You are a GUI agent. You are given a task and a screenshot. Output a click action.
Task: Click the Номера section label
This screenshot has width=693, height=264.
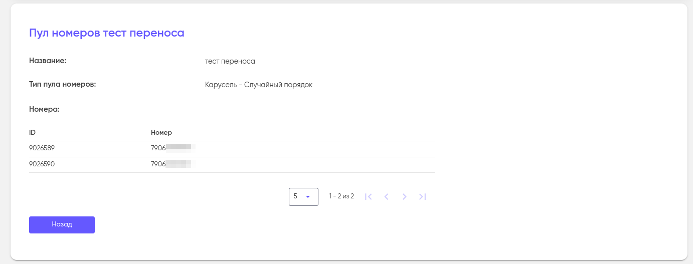point(44,109)
